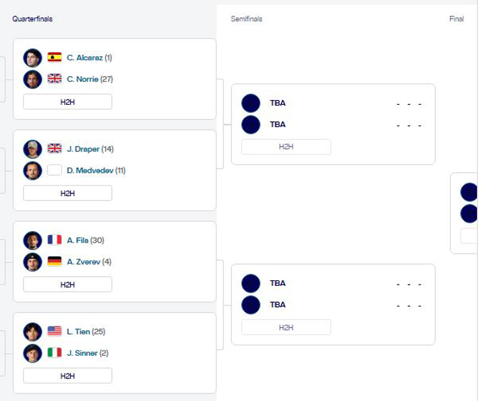Select the Semifinals round heading

click(246, 19)
